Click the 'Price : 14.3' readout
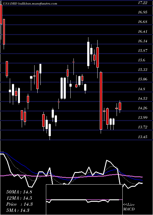This screenshot has width=153, height=215. pos(19,204)
